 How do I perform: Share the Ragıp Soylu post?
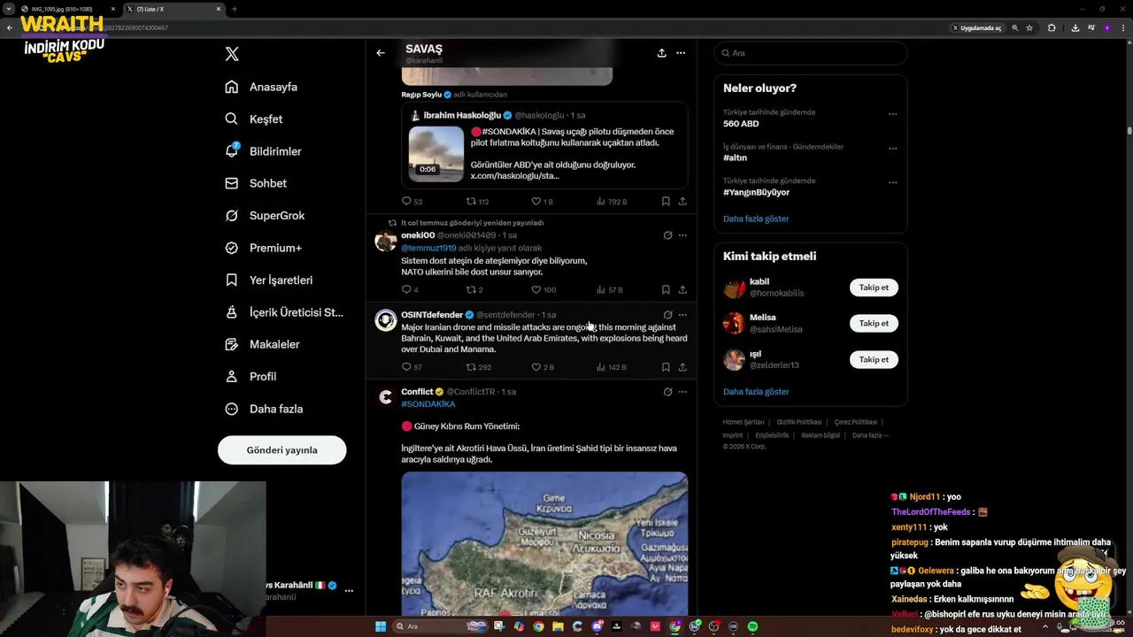pyautogui.click(x=682, y=202)
